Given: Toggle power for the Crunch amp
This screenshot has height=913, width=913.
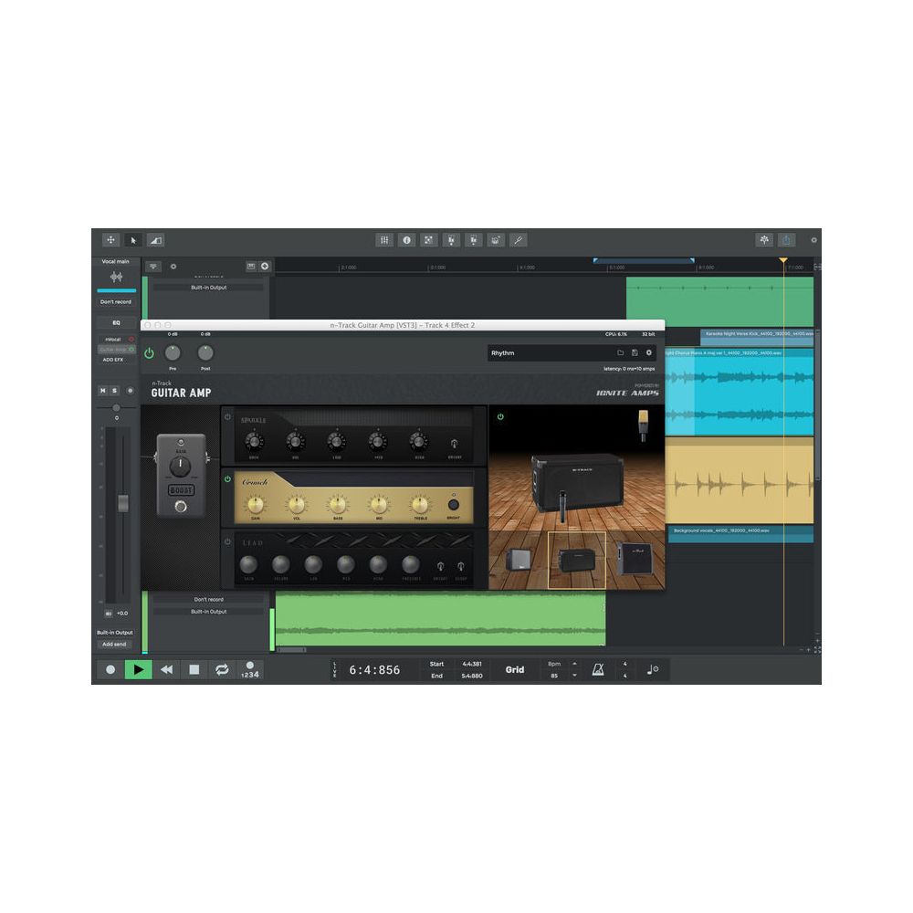Looking at the screenshot, I should click(228, 478).
